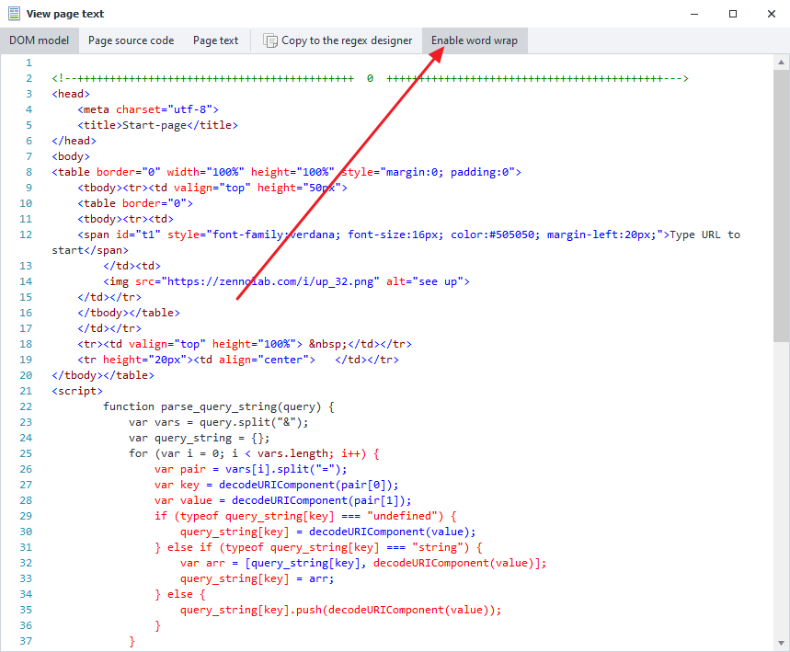
Task: Click the scrollbar up arrow
Action: 781,63
